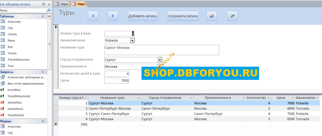Open Цена column header dropdown
This screenshot has width=322, height=136.
coord(292,98)
